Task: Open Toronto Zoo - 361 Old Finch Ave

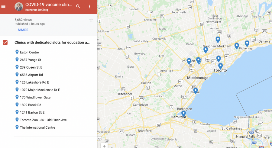Action: (43, 120)
